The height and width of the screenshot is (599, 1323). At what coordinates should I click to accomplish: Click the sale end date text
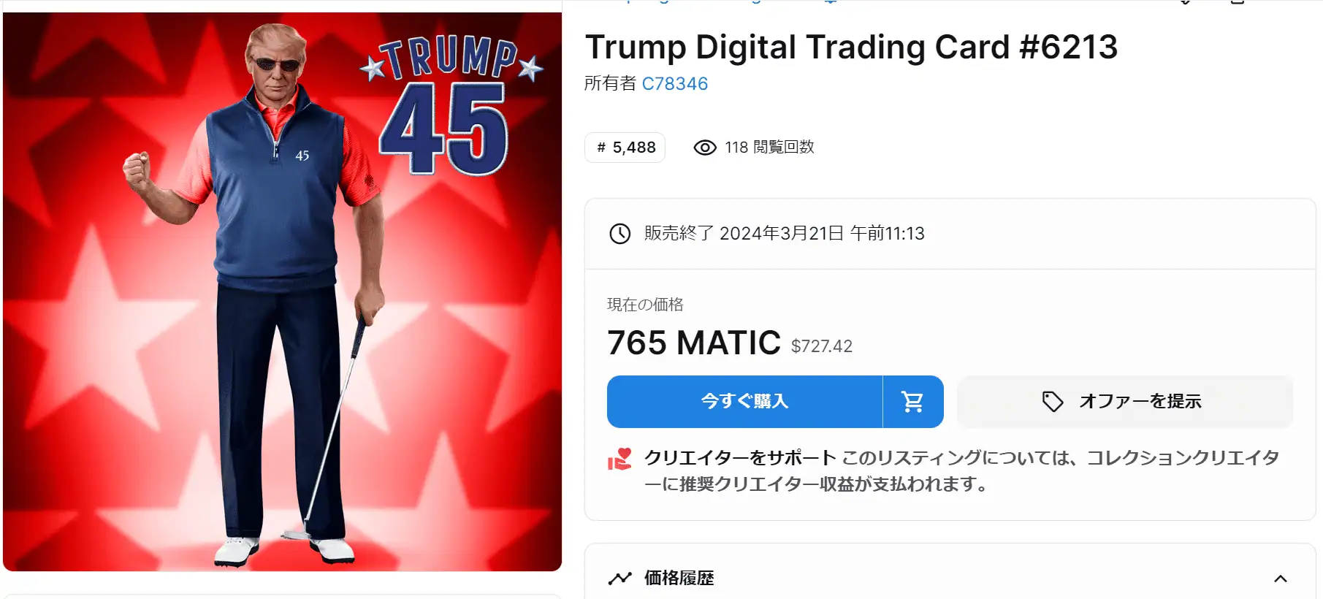(x=785, y=234)
